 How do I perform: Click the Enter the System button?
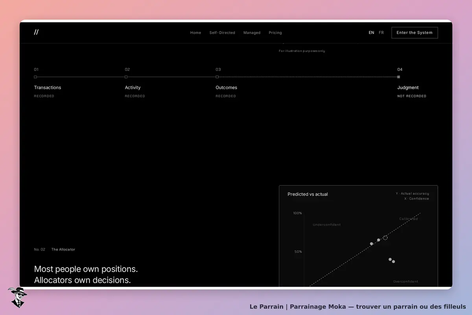(415, 33)
